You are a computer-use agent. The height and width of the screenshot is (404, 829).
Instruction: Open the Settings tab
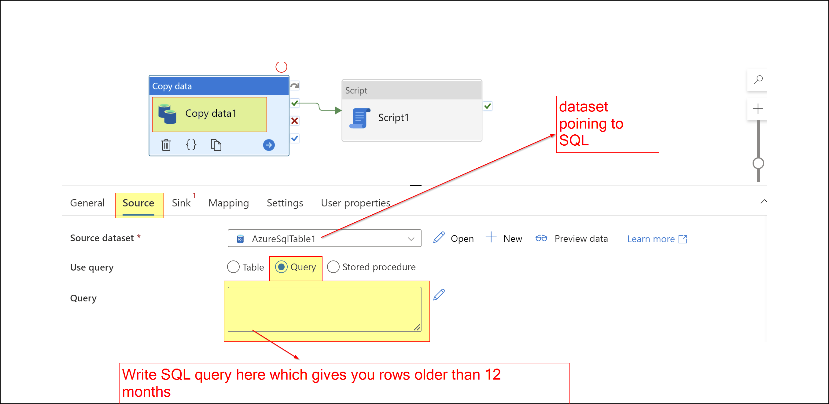tap(285, 203)
